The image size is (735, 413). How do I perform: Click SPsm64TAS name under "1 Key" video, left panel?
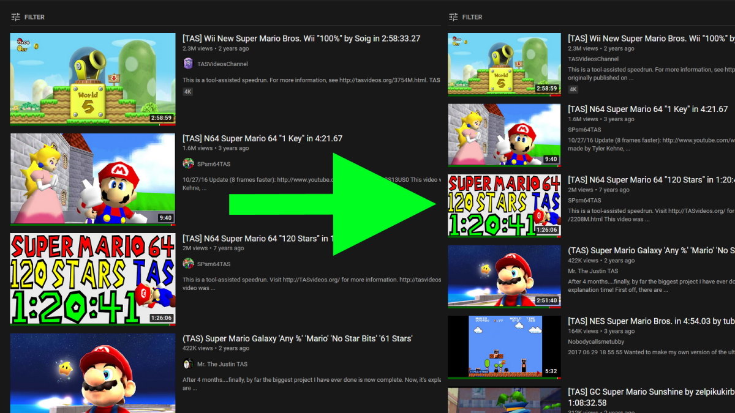(214, 163)
